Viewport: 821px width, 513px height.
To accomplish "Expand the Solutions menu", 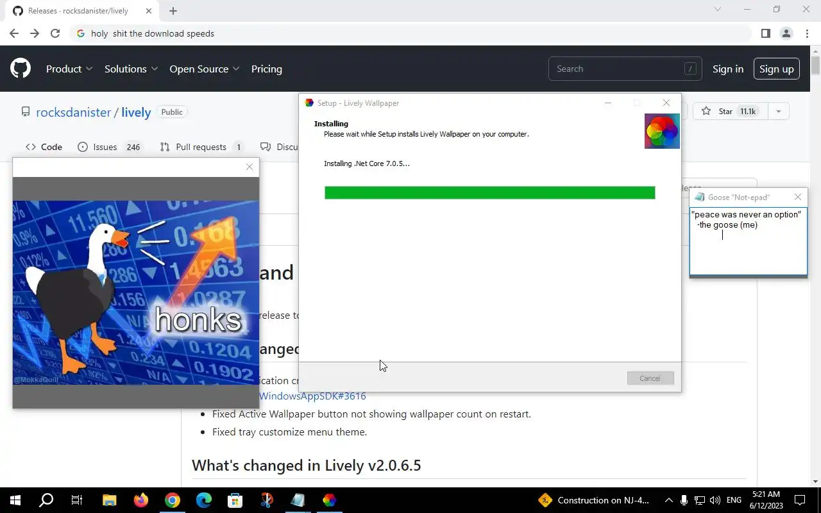I will tap(131, 69).
